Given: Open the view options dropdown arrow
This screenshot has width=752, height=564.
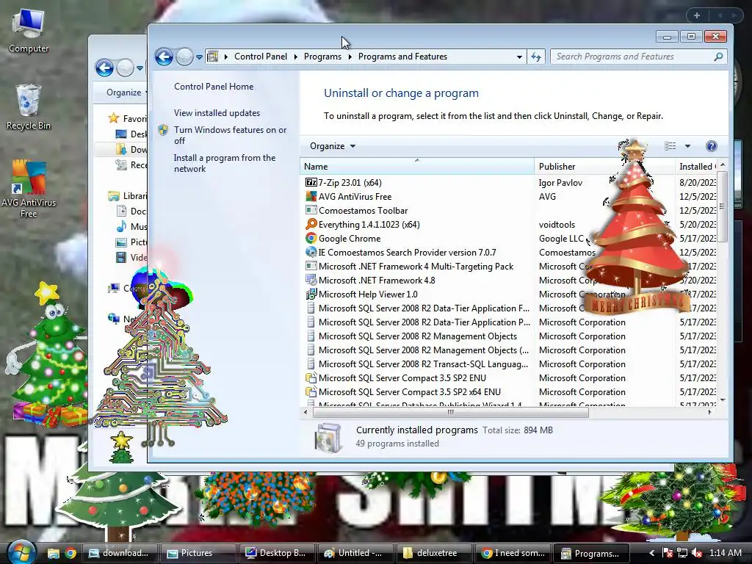Looking at the screenshot, I should [x=687, y=146].
